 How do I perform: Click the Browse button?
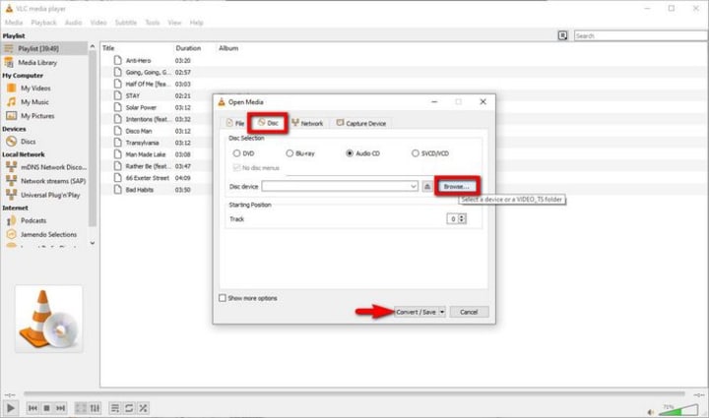457,186
